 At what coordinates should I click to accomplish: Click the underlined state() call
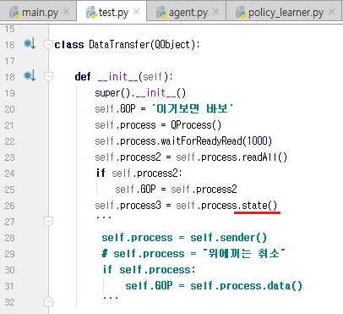click(259, 206)
